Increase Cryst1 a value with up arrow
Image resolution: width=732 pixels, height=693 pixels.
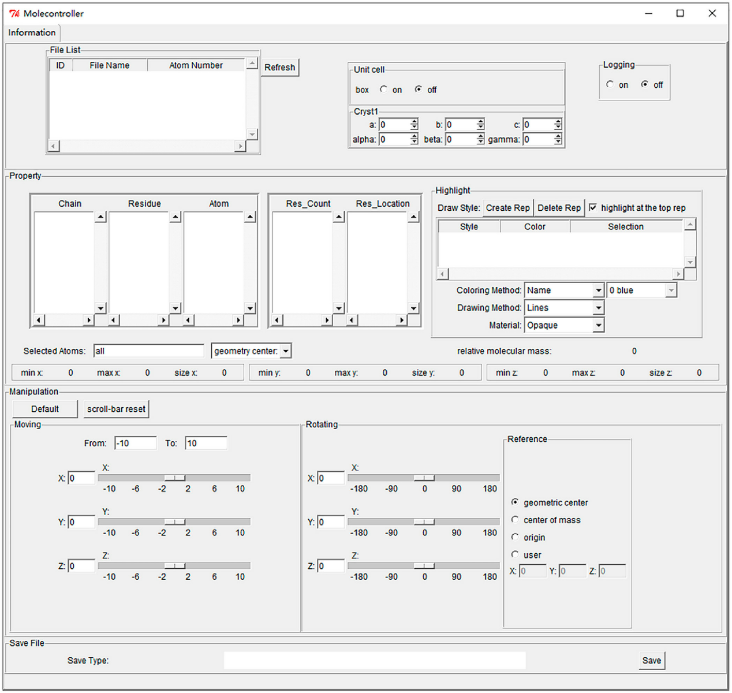point(414,122)
